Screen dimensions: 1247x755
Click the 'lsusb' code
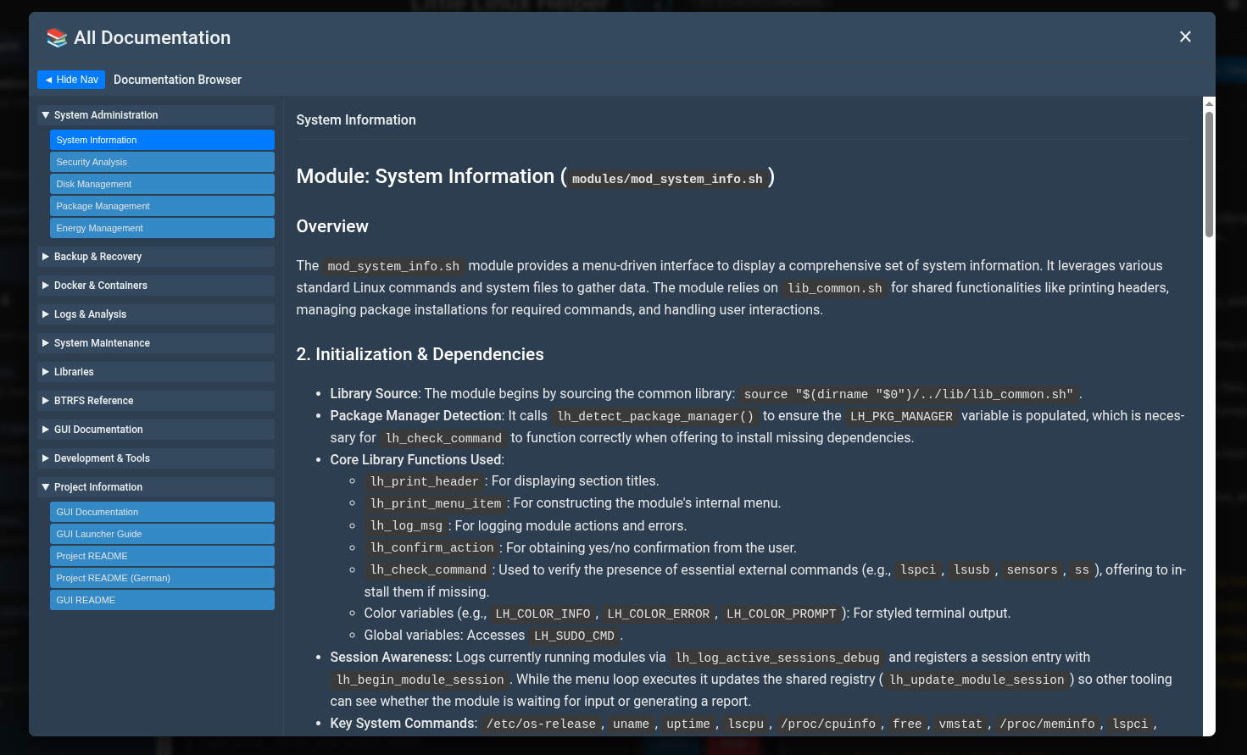[x=971, y=569]
